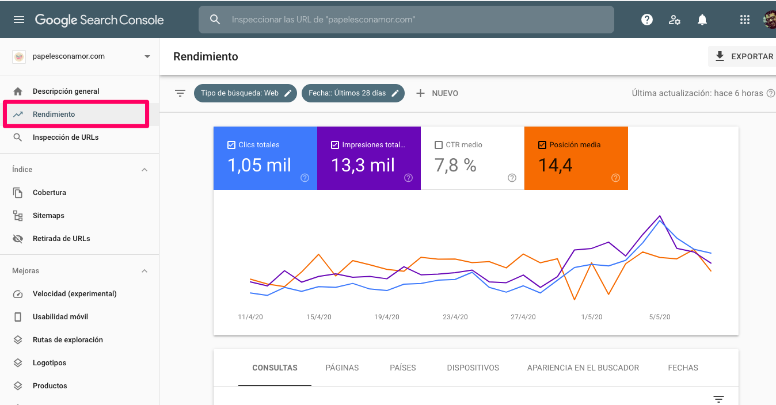Collapse the Mejoras section

pyautogui.click(x=144, y=271)
